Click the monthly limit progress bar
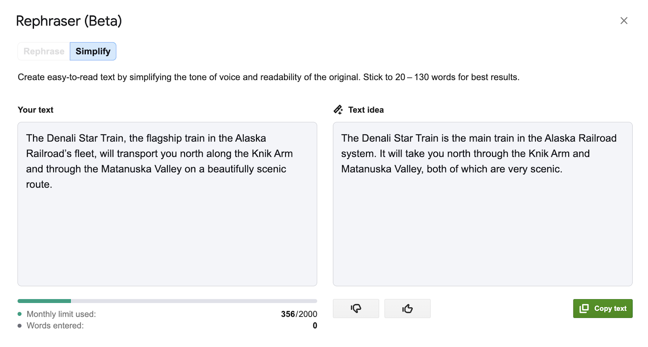Image resolution: width=648 pixels, height=347 pixels. point(167,301)
